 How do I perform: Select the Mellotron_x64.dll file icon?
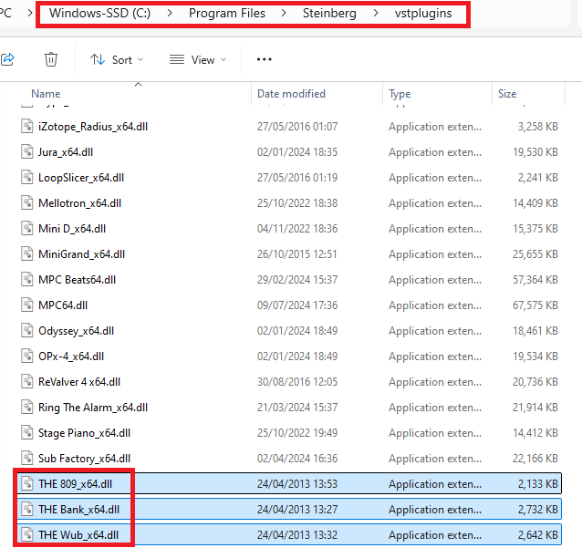(27, 203)
